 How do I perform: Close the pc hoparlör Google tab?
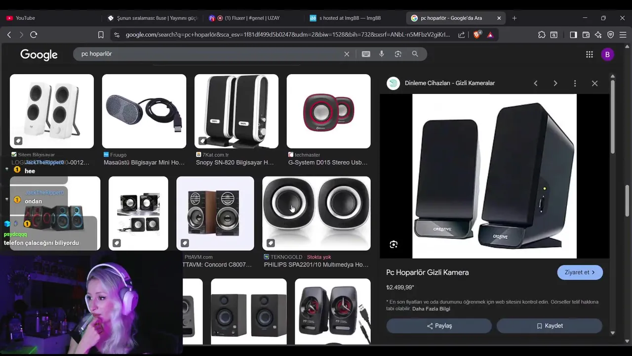coord(499,18)
